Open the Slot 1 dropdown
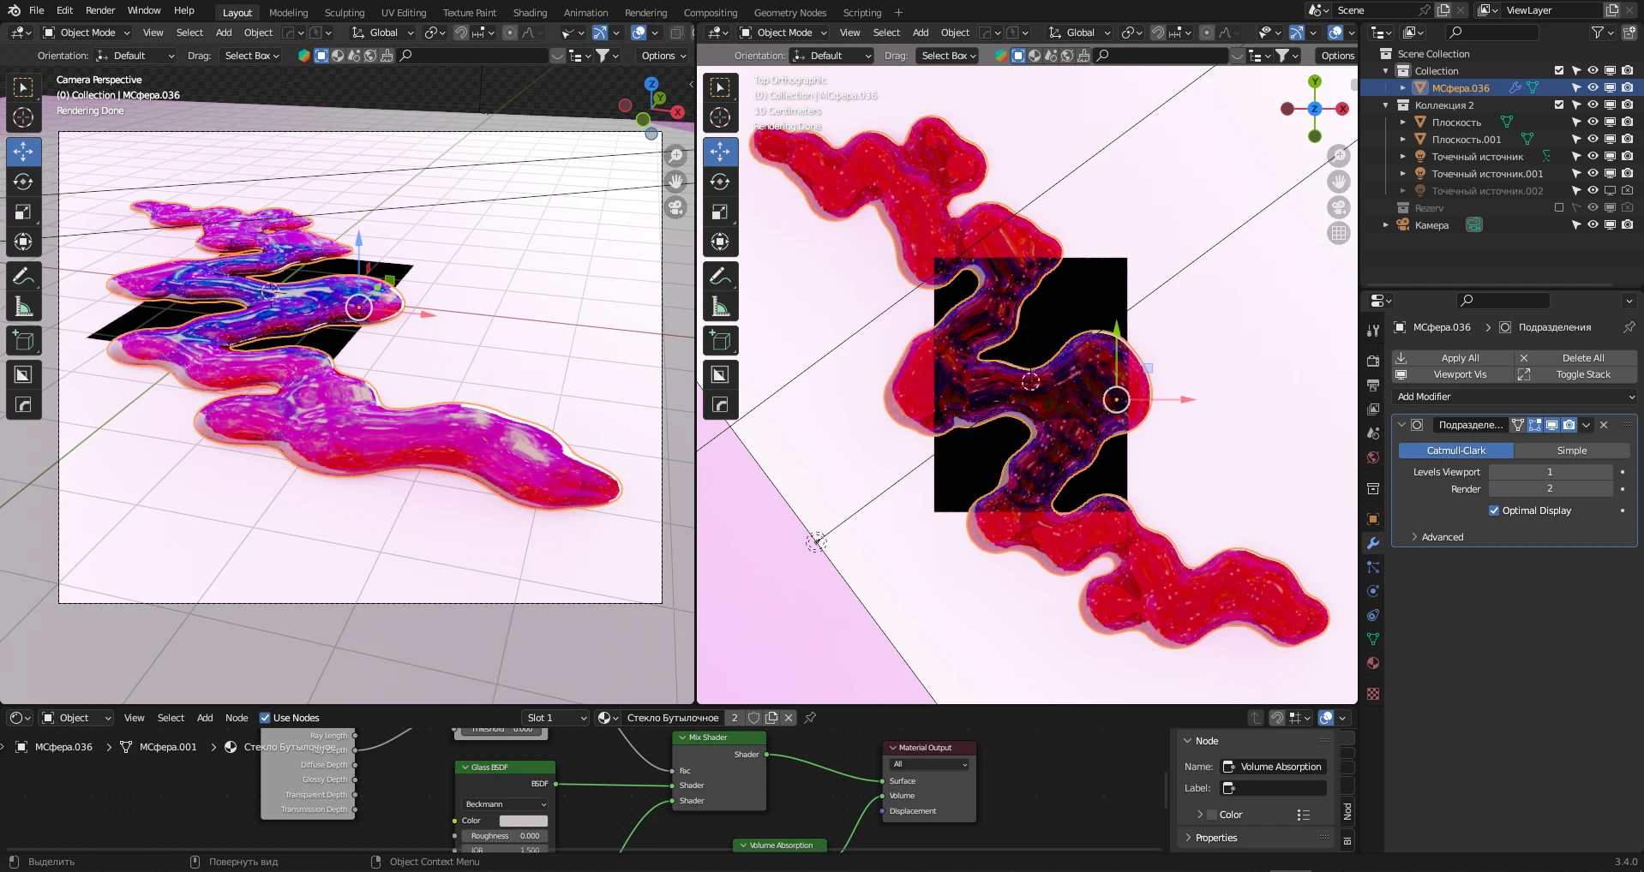This screenshot has height=872, width=1644. pyautogui.click(x=555, y=718)
